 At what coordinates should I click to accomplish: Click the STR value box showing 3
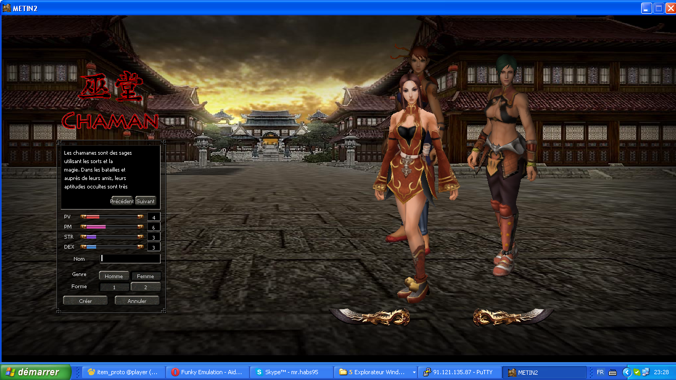[x=154, y=237]
